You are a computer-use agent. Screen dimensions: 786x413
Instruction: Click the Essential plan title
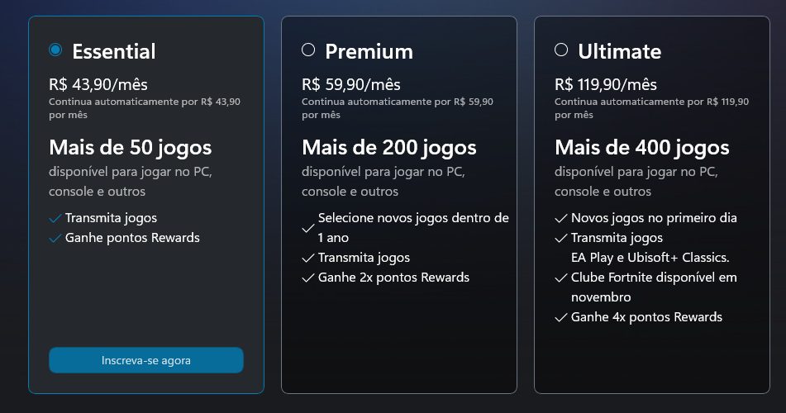114,51
